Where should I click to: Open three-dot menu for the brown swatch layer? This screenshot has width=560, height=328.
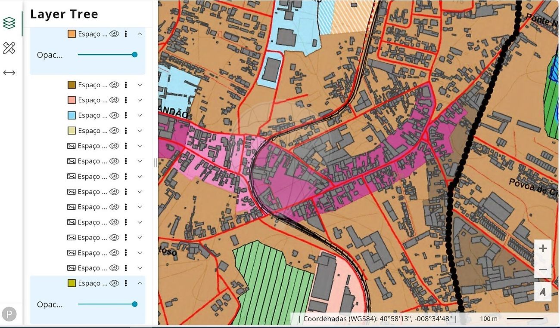(x=126, y=85)
